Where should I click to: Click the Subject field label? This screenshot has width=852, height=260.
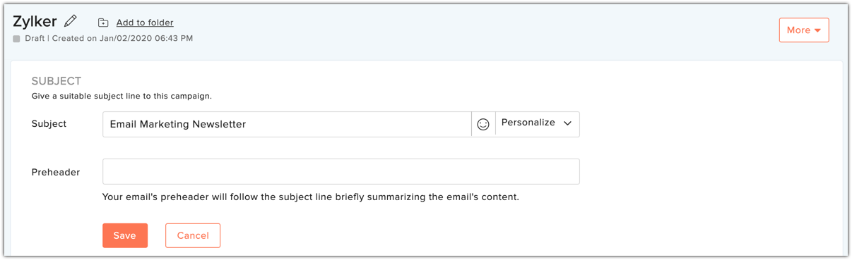pyautogui.click(x=49, y=123)
